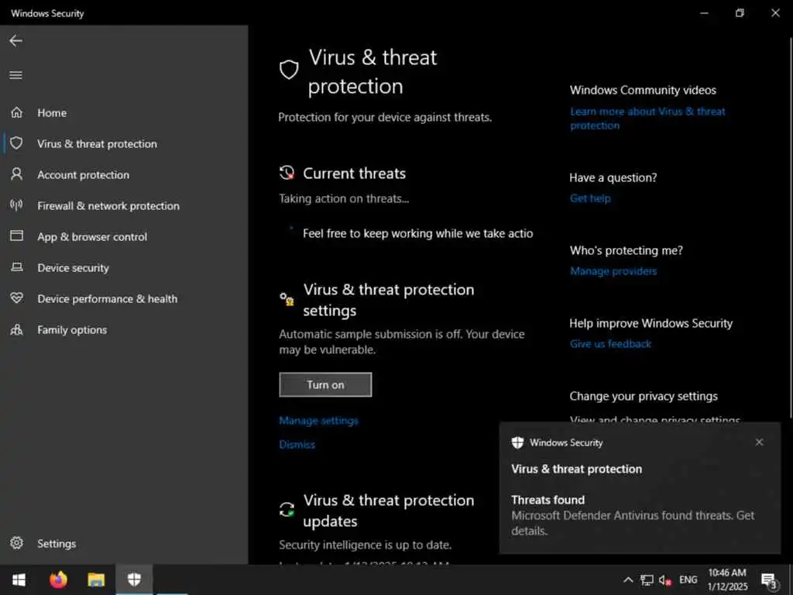
Task: Switch the ENG input language indicator
Action: tap(688, 580)
